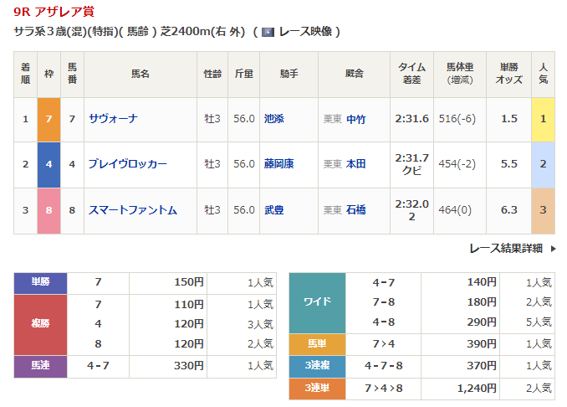Click the 馬名 column header
Image resolution: width=567 pixels, height=407 pixels.
click(x=140, y=74)
